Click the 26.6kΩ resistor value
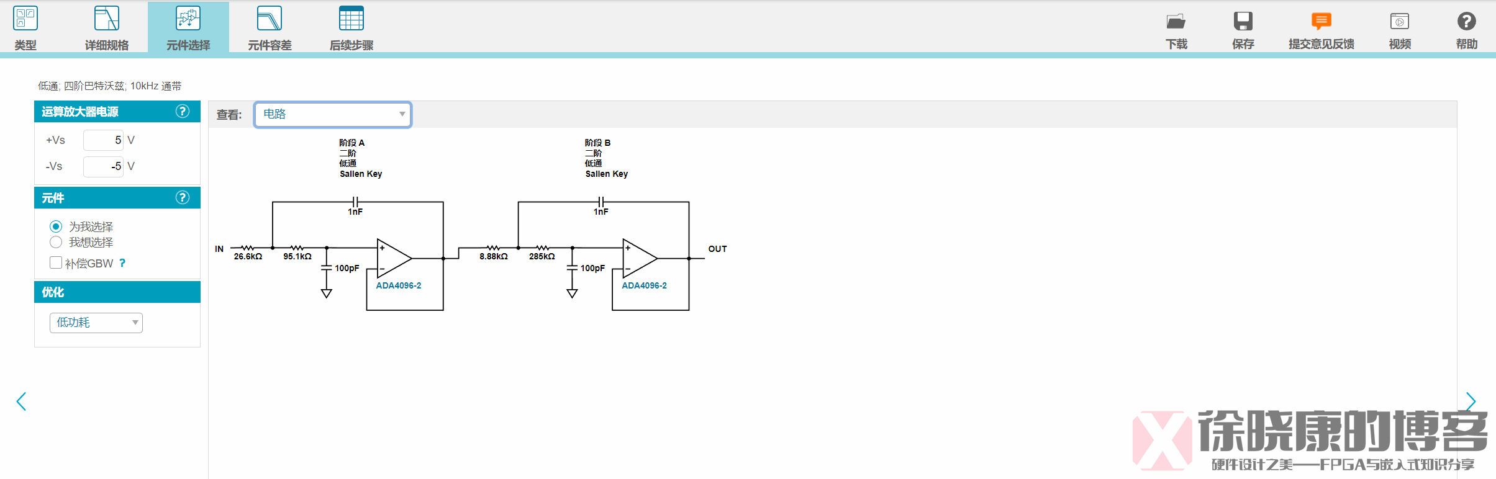 point(248,256)
